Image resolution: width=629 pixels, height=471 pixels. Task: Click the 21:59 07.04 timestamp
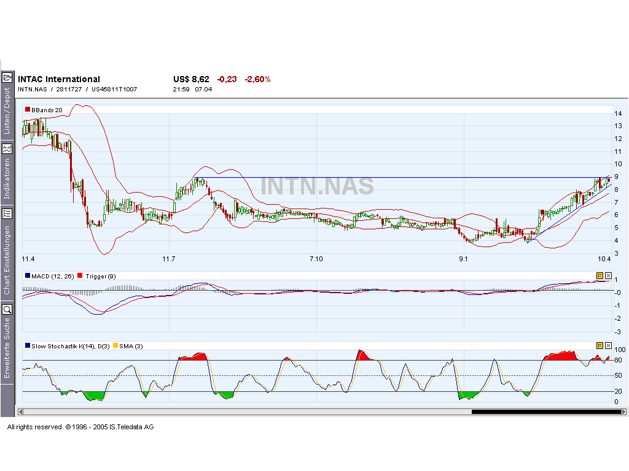(192, 90)
